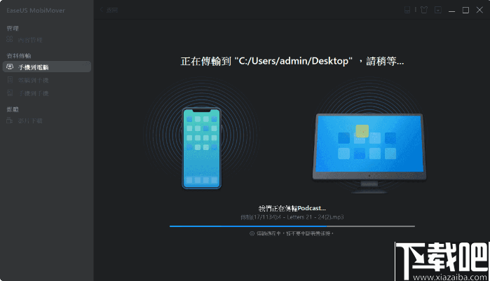Click the 'Letters 21 - 24(2).mp3' file text
The height and width of the screenshot is (281, 490).
coord(315,217)
